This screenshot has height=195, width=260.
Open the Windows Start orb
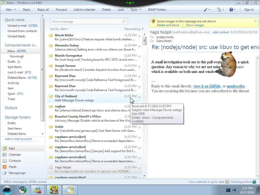7,190
